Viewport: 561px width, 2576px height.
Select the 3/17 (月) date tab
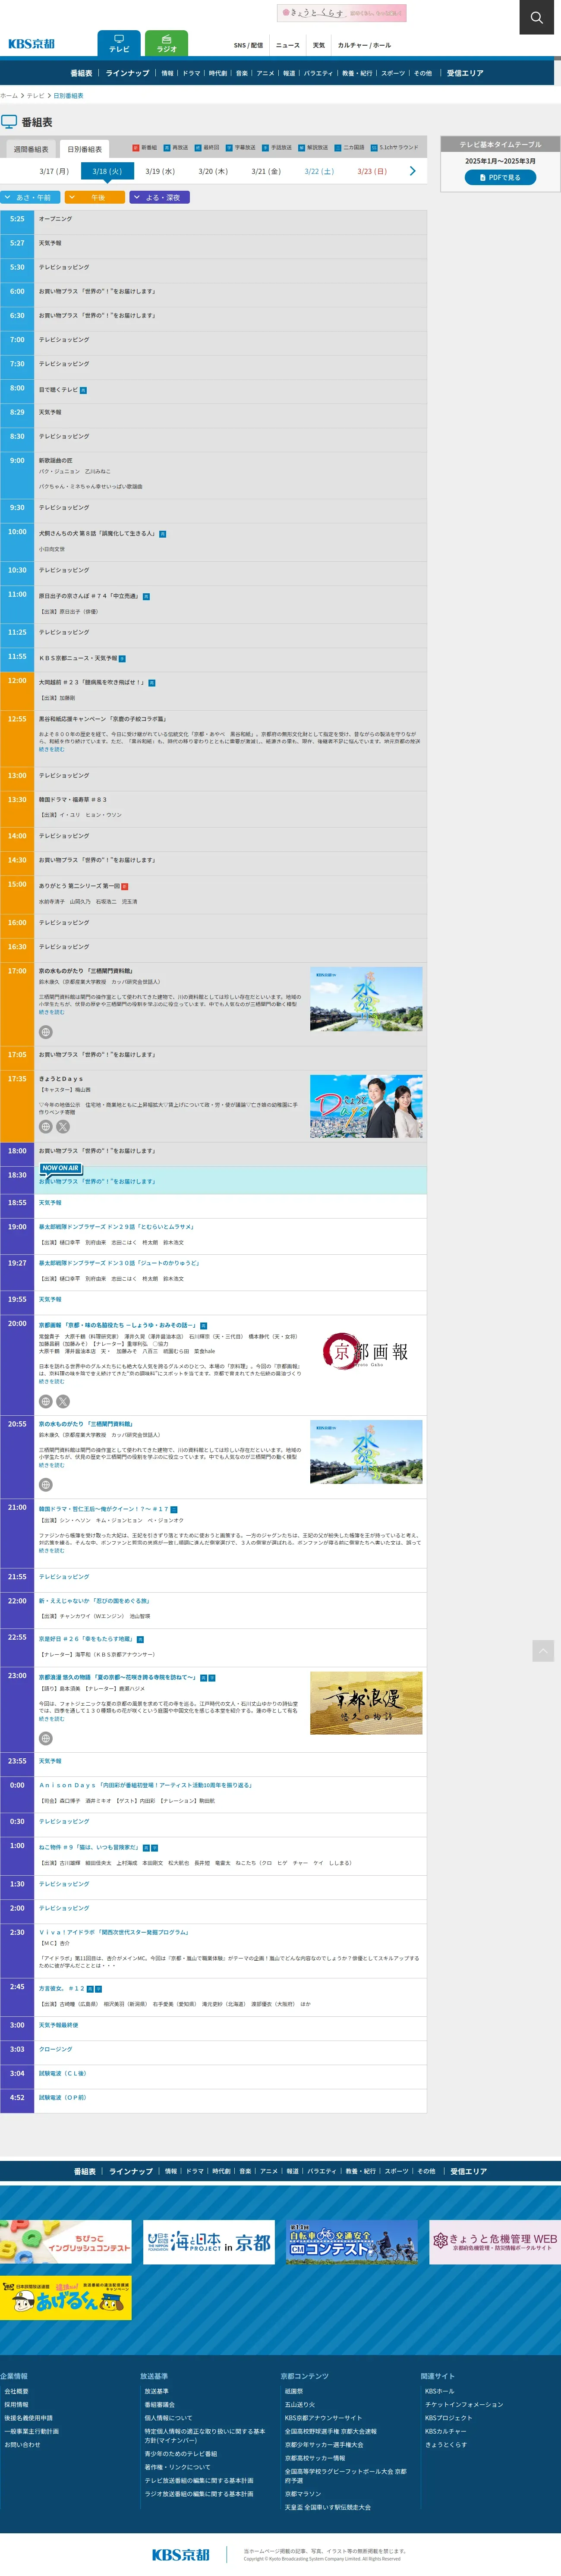pyautogui.click(x=54, y=171)
